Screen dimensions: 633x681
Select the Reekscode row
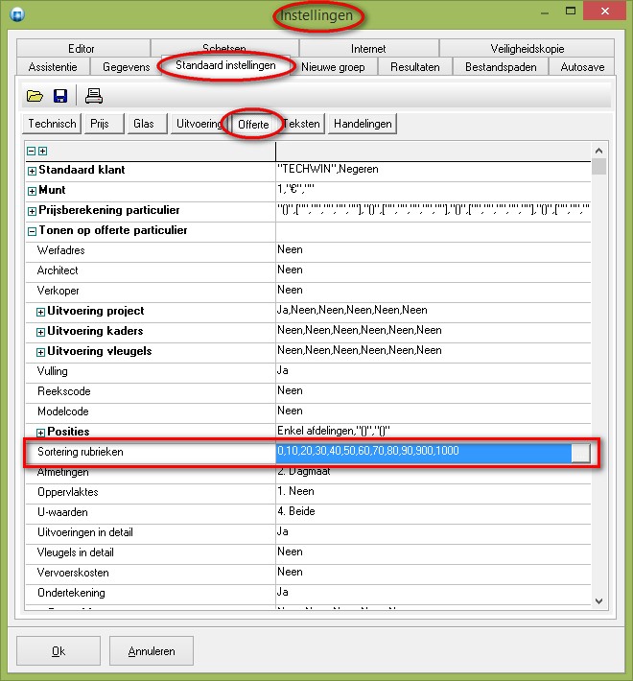coord(308,391)
